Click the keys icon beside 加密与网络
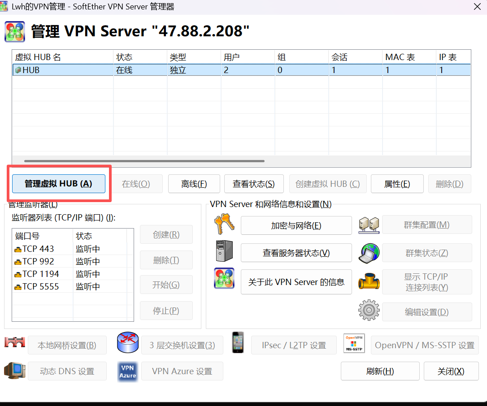 coord(225,225)
